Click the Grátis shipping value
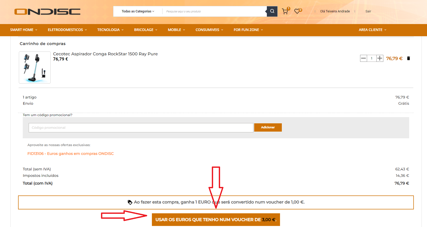 (x=403, y=103)
